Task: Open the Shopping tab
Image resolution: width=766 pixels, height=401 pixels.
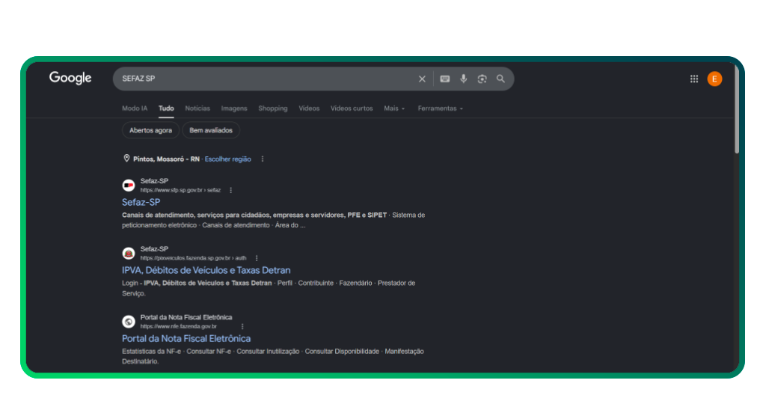Action: [x=272, y=108]
